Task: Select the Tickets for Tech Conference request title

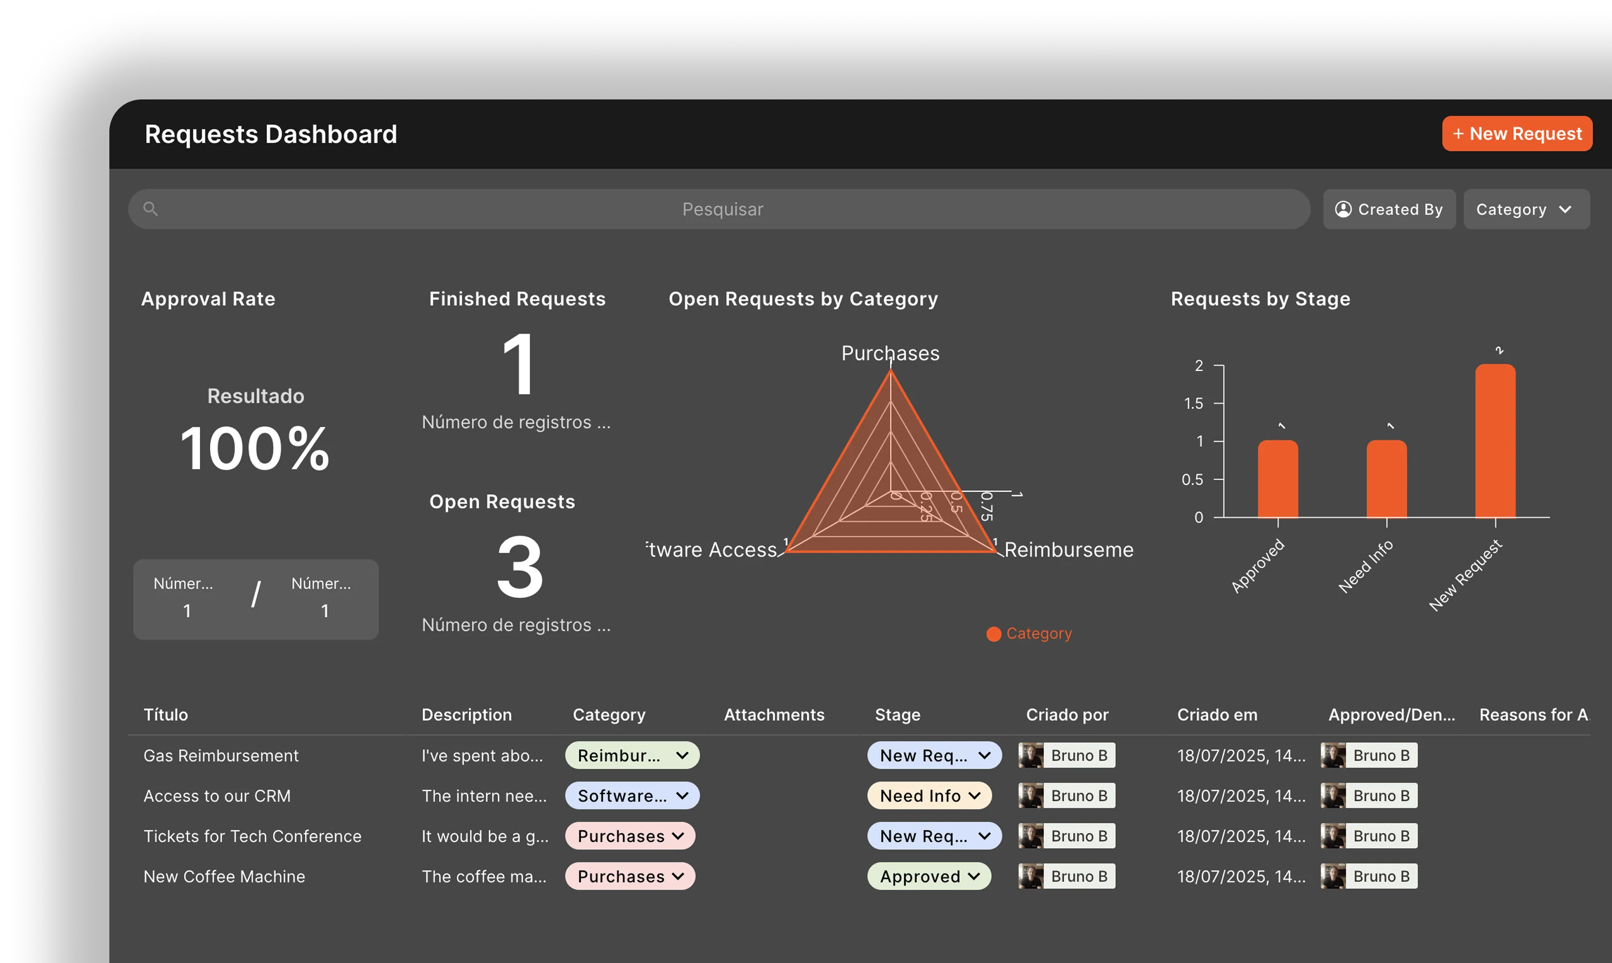Action: coord(253,836)
